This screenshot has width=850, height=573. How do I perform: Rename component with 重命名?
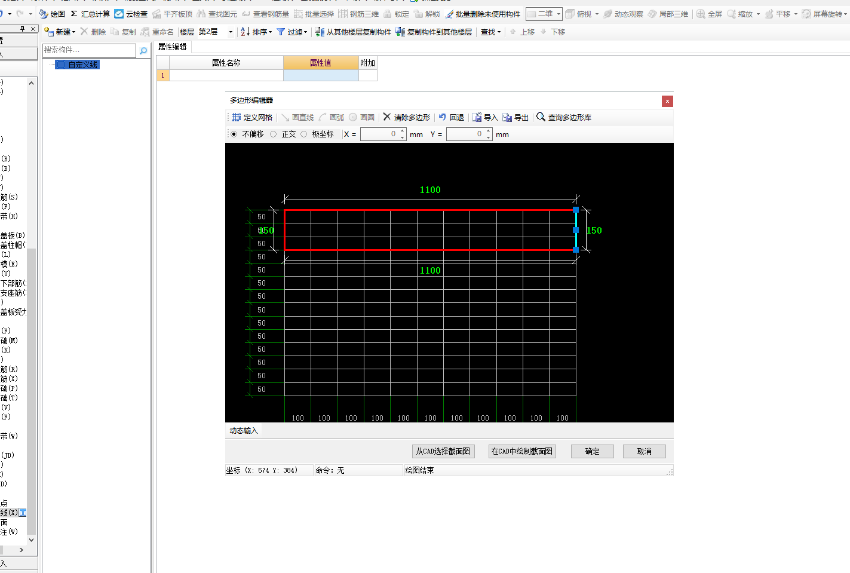[158, 32]
